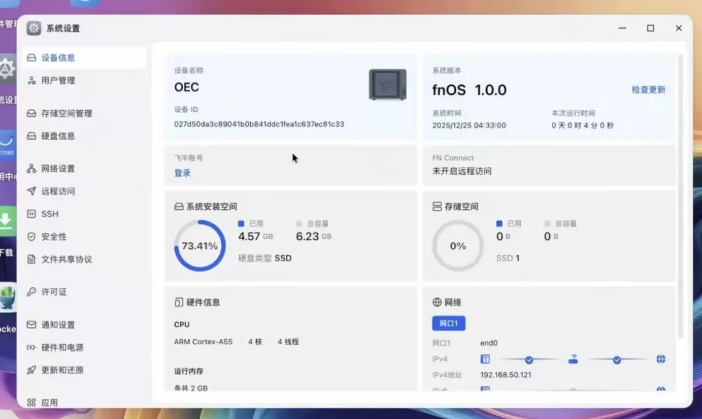Click the IPv4 address 192.168.50.121
Viewport: 702px width, 419px height.
(x=506, y=375)
